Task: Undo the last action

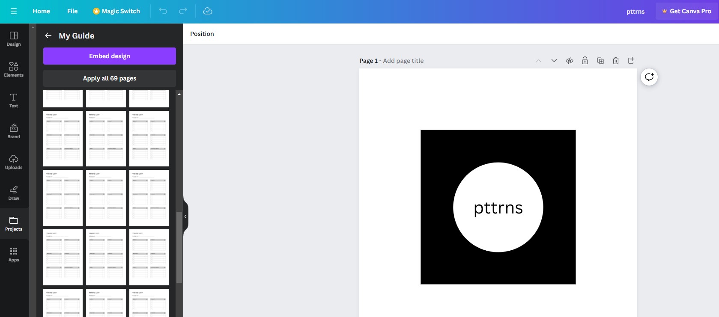Action: point(163,11)
